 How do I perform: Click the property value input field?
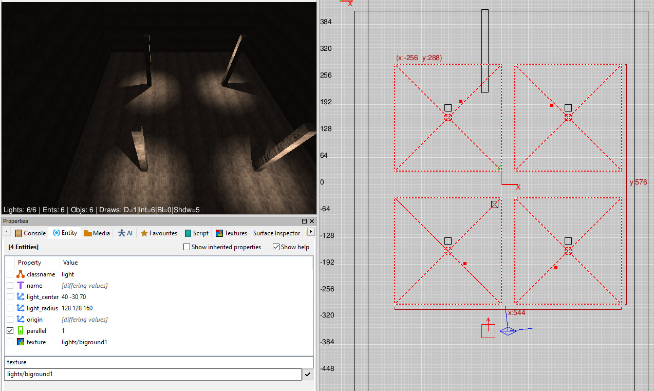pos(152,375)
